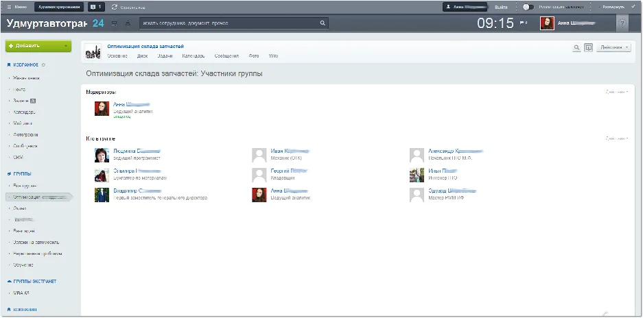643x318 pixels.
Task: Click the refresh icon labeled Сбросить кеш
Action: tap(114, 6)
